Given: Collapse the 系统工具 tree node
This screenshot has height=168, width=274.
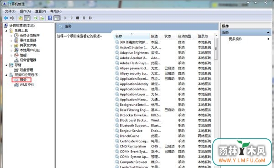Looking at the screenshot, I should click(x=6, y=31).
